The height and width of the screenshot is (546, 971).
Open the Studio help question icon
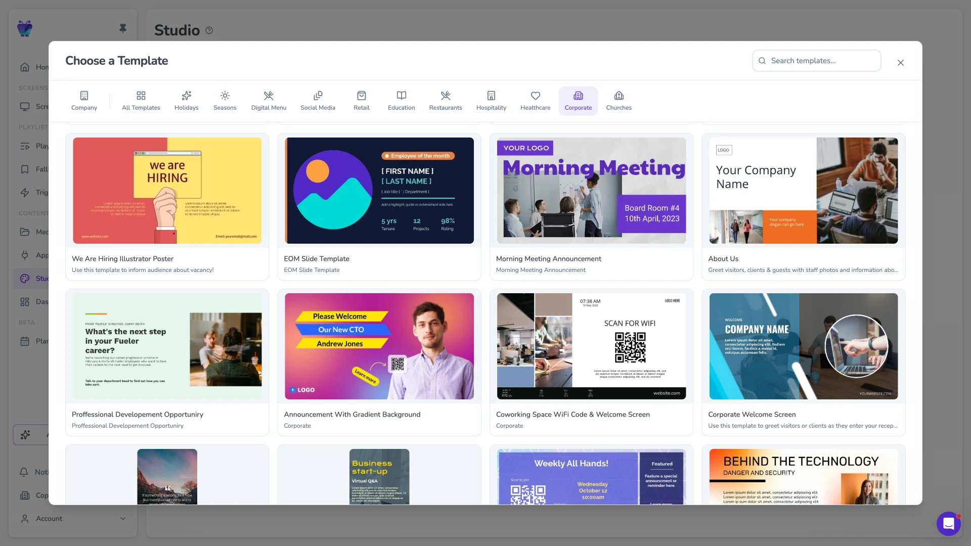coord(209,30)
